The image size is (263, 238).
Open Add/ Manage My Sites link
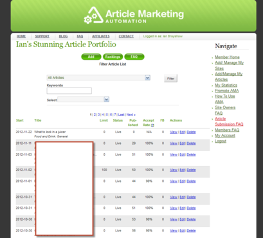tap(229, 66)
